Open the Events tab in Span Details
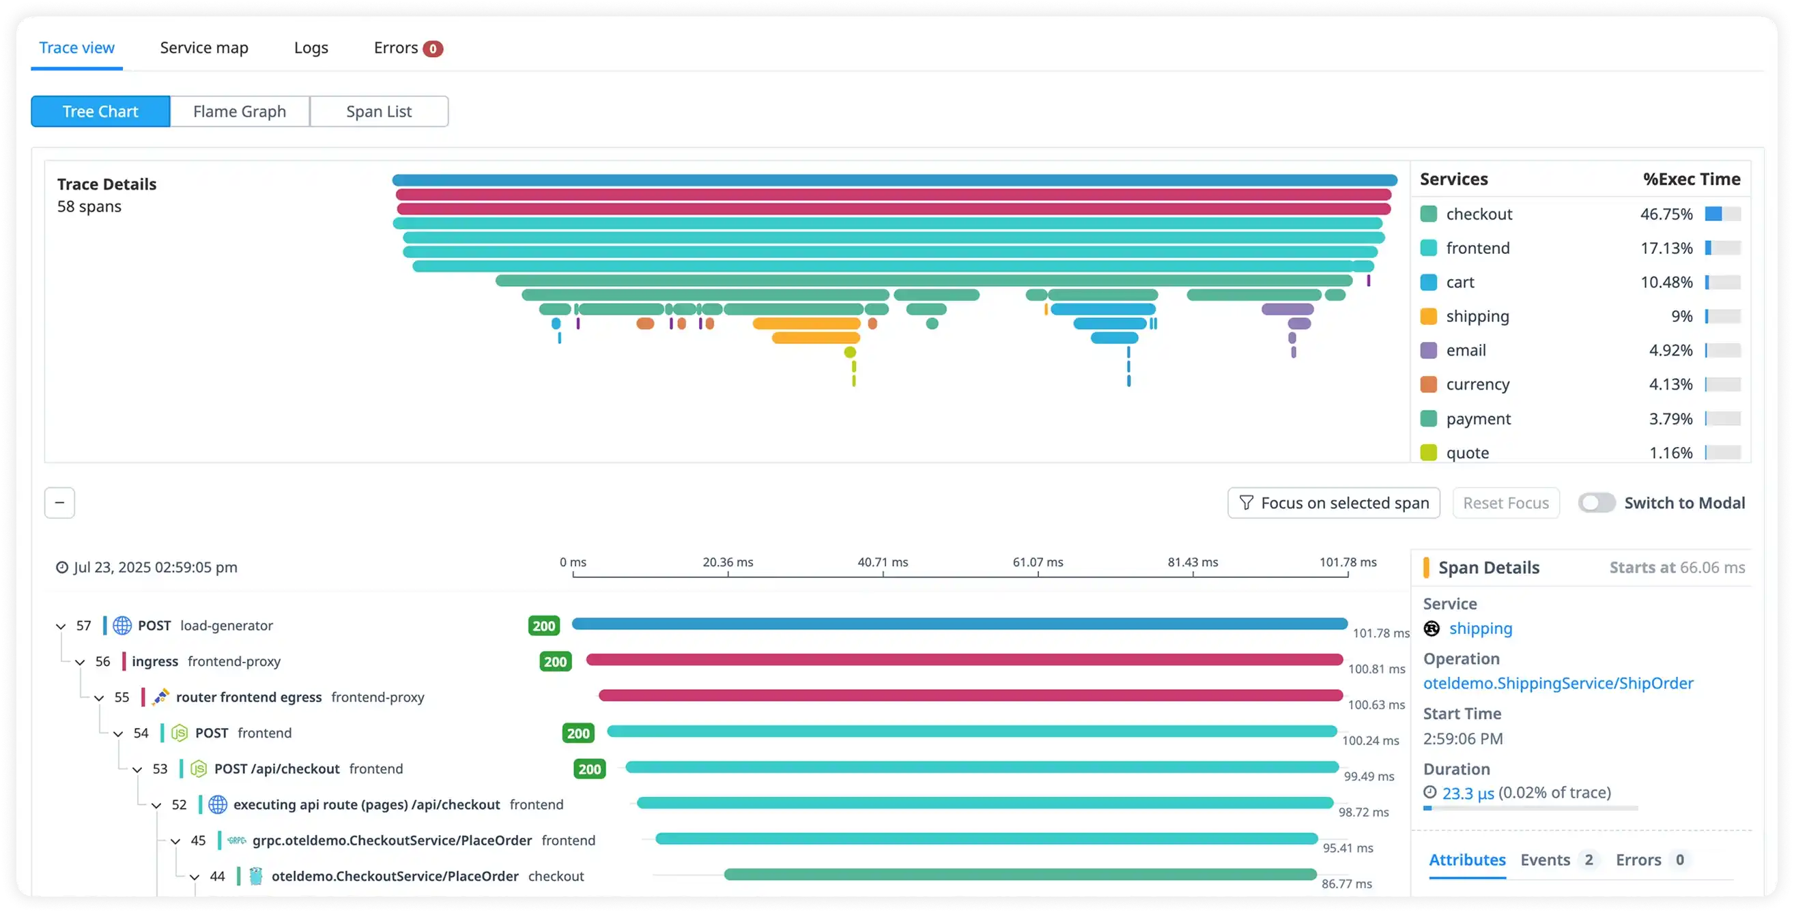 [x=1545, y=859]
